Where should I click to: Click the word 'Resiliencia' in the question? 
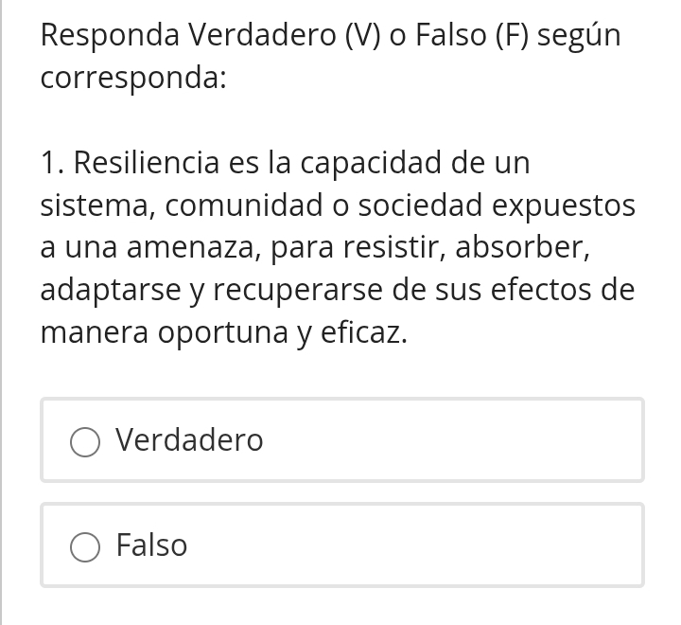click(147, 163)
